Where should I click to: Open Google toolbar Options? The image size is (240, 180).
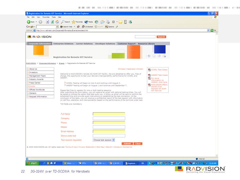point(110,27)
